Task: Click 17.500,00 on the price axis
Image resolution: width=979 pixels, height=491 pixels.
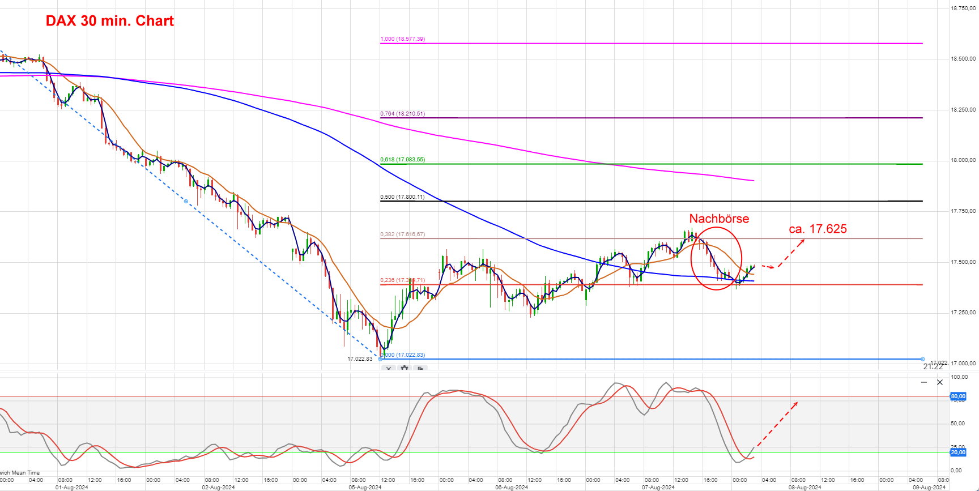Action: (x=963, y=262)
